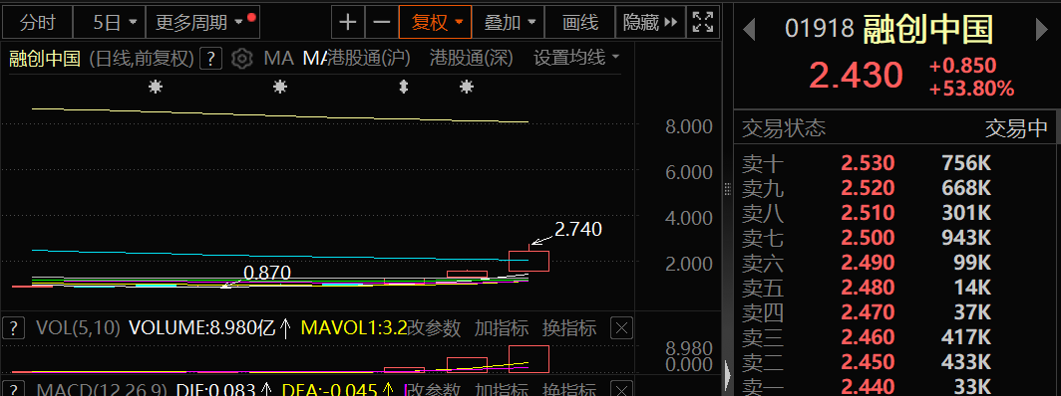Open help for 融创中国 chart title
Viewport: 1061px width, 396px height.
tap(211, 59)
